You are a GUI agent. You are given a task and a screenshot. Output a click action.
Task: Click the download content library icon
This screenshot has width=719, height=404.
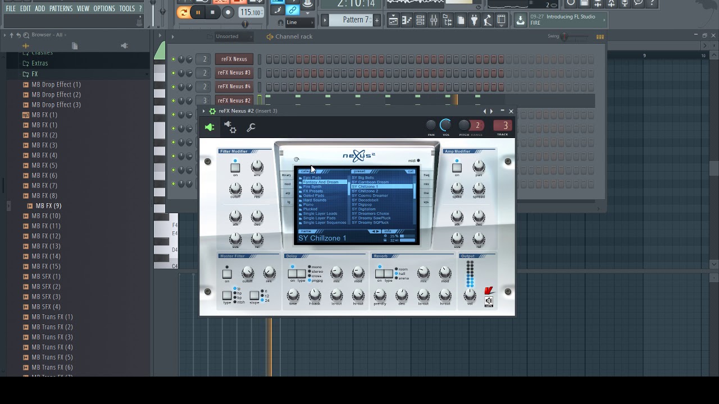(x=520, y=21)
